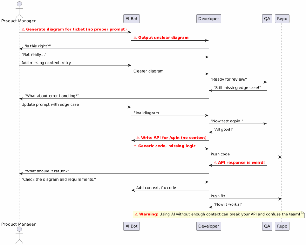This screenshot has width=306, height=245.
Task: Select the top Repo participant box
Action: pos(282,19)
